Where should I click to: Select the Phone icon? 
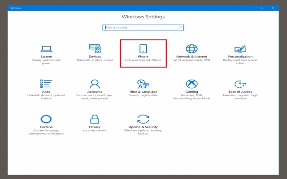[143, 49]
